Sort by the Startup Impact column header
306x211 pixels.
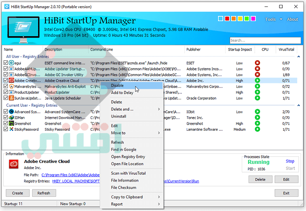click(240, 49)
